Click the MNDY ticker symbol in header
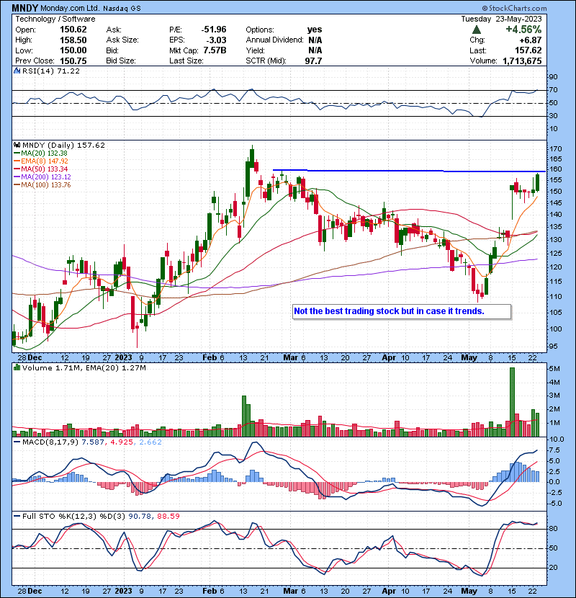 pos(24,8)
